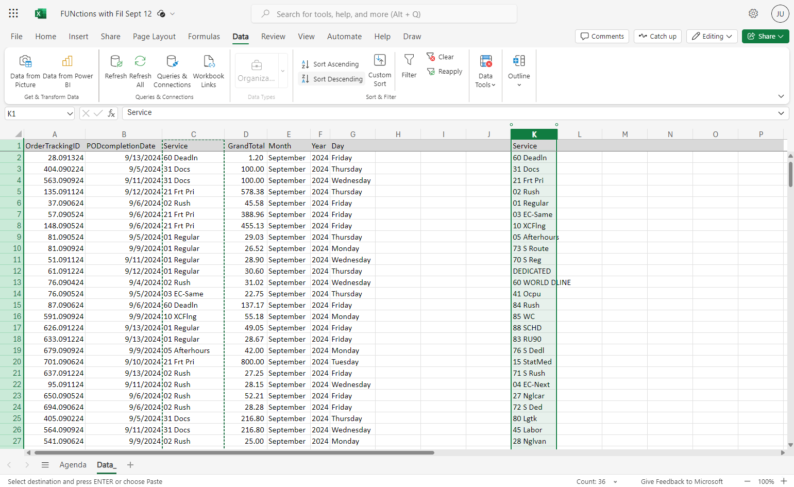
Task: Launch the Custom Sort dialog
Action: click(x=380, y=71)
